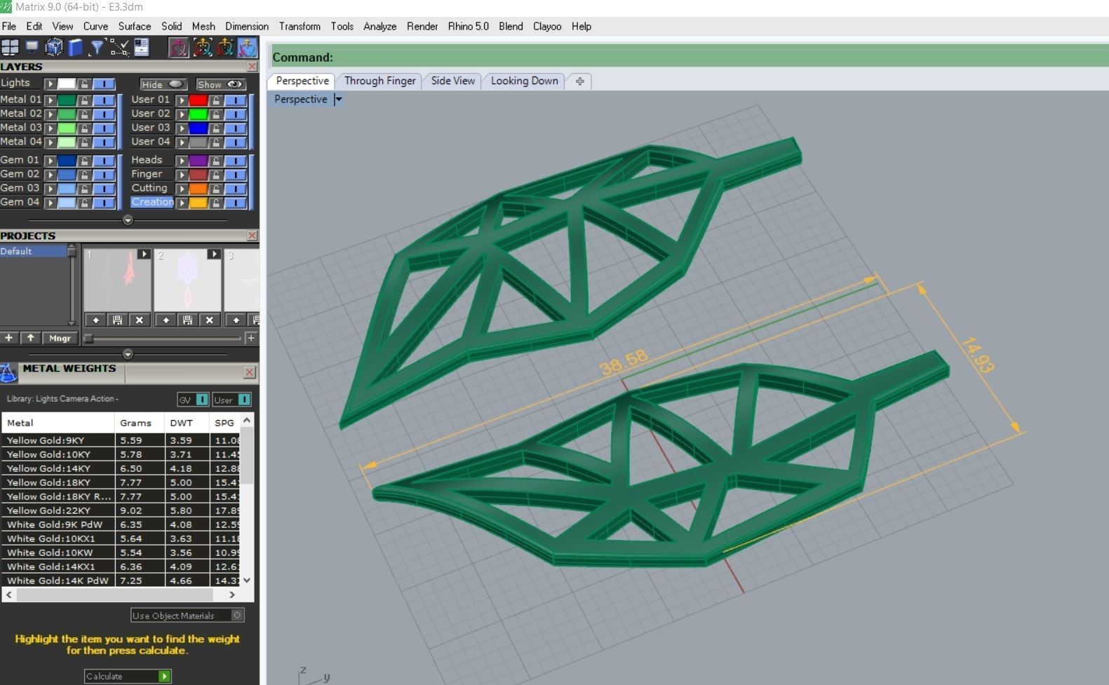Click the funnel selection filter icon
The height and width of the screenshot is (685, 1109).
click(98, 47)
